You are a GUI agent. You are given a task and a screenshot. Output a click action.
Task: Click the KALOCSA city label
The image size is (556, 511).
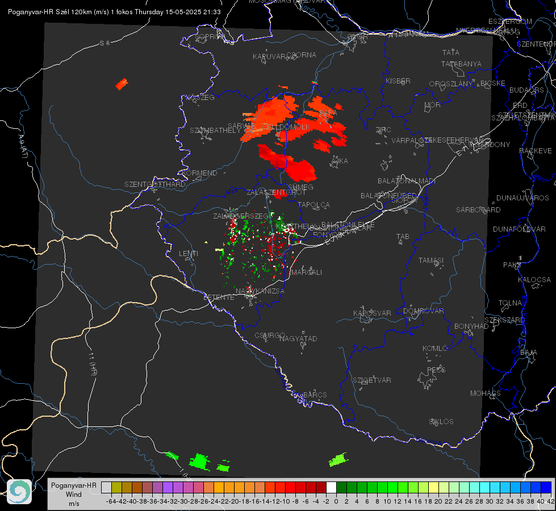[x=534, y=280]
